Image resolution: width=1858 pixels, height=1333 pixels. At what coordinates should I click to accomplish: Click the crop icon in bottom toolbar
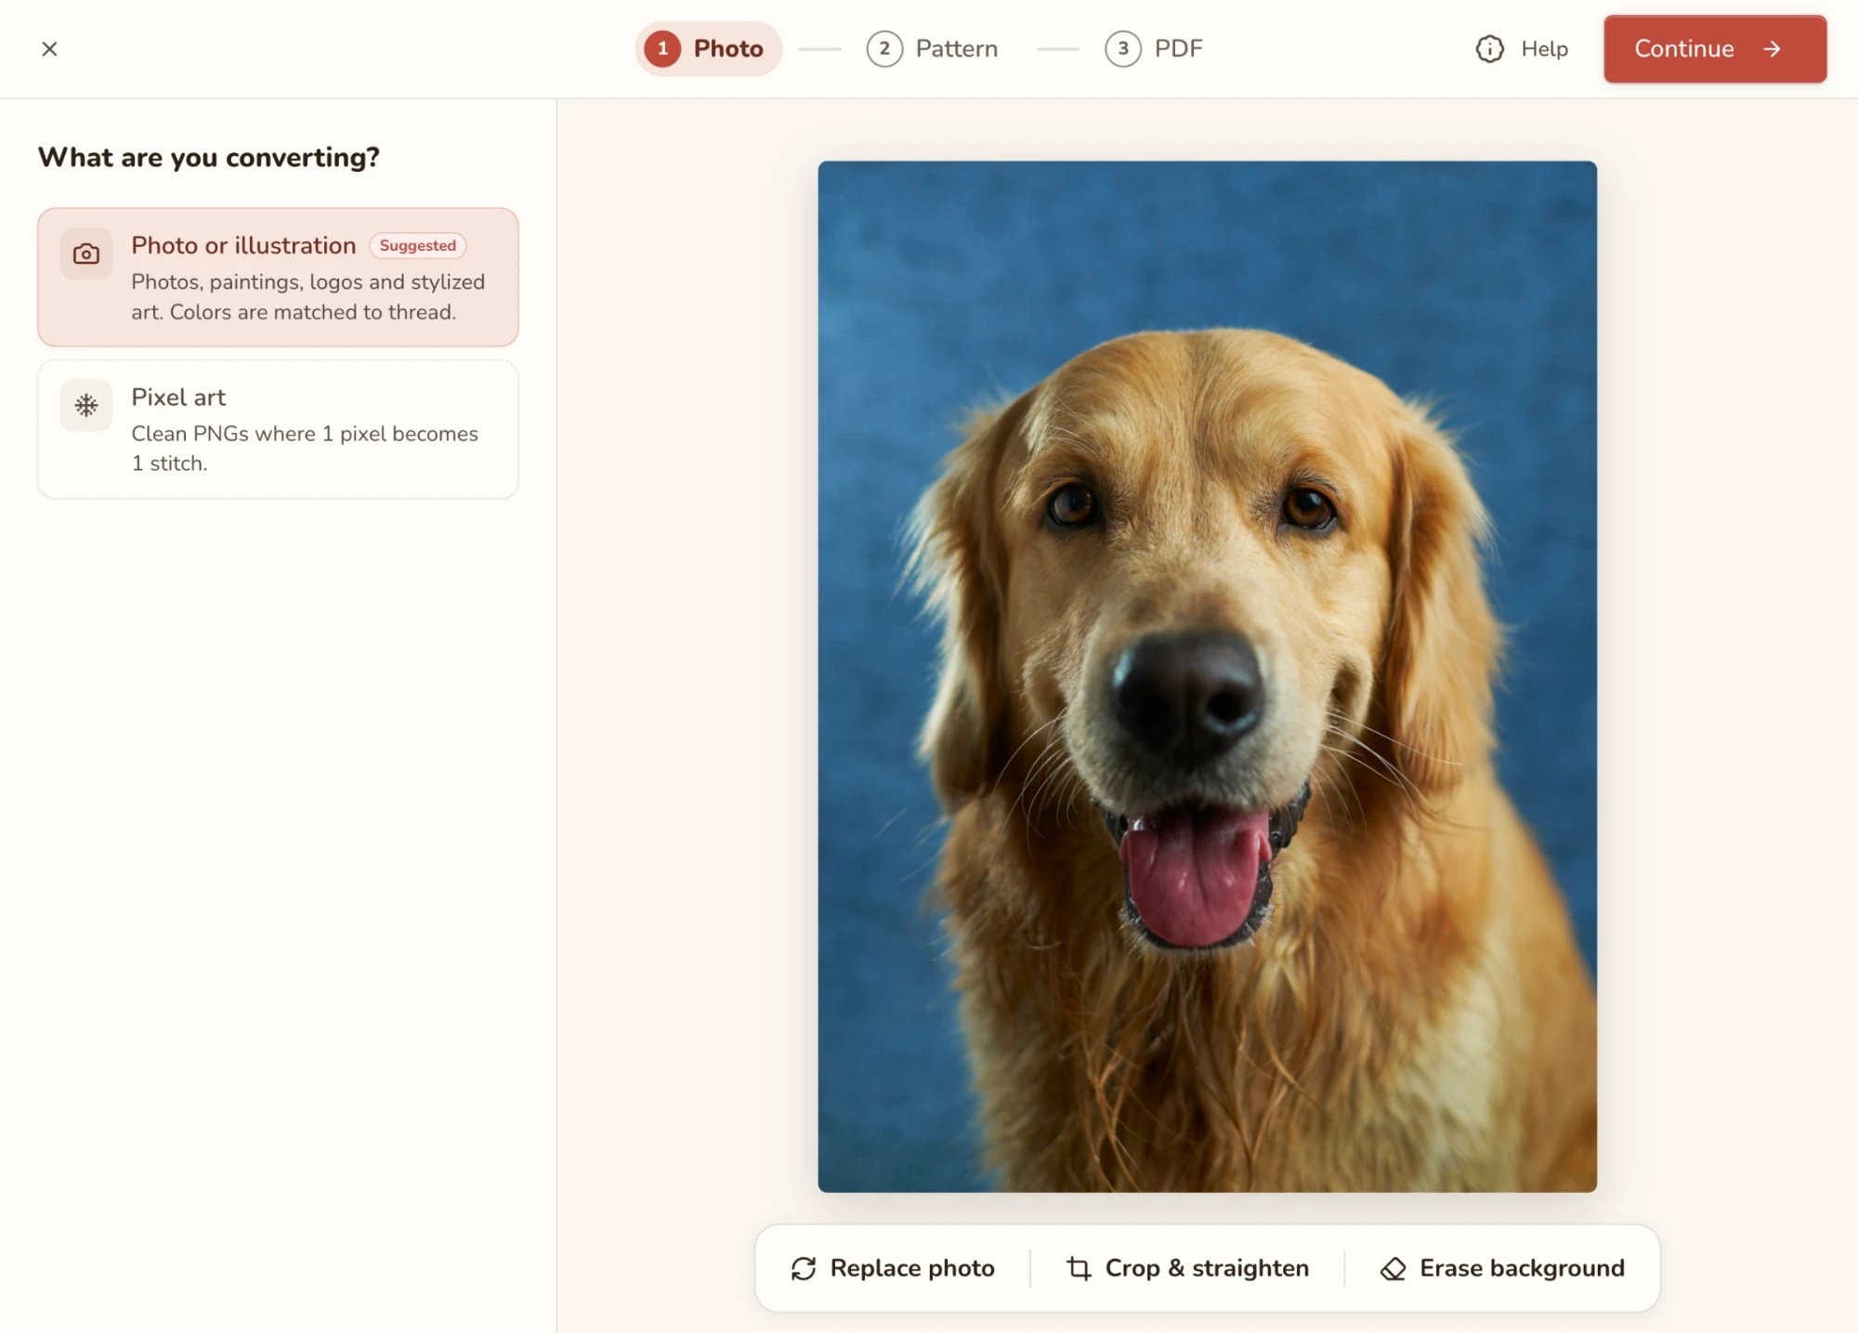pos(1079,1268)
